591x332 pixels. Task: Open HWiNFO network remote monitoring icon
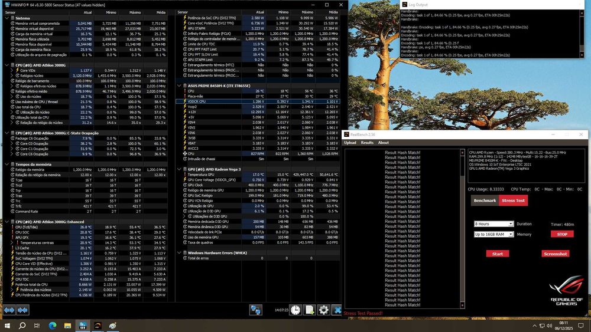[x=255, y=310]
